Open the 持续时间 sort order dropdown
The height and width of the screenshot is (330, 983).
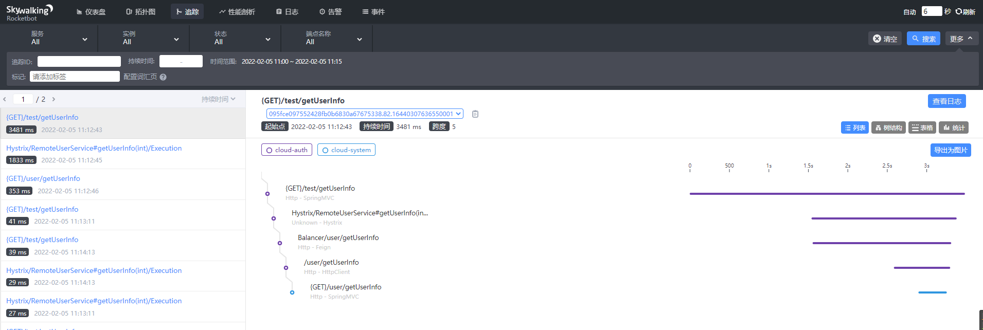[x=218, y=99]
